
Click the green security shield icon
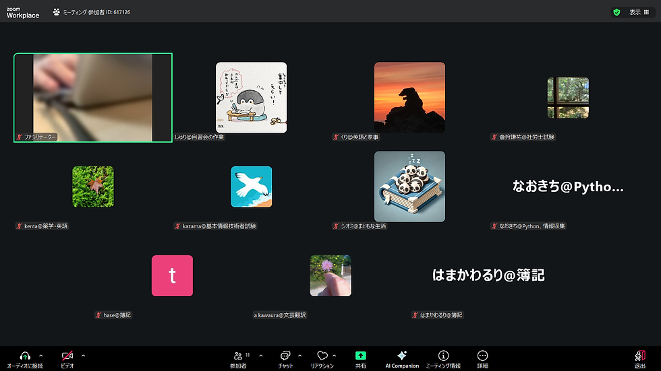[x=616, y=12]
